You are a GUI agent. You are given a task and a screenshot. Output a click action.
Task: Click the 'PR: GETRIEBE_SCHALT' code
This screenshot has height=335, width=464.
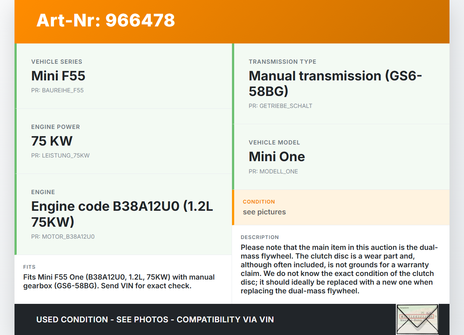pyautogui.click(x=280, y=106)
